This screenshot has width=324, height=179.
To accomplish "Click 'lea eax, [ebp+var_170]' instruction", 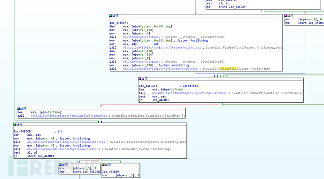I will click(x=131, y=51).
